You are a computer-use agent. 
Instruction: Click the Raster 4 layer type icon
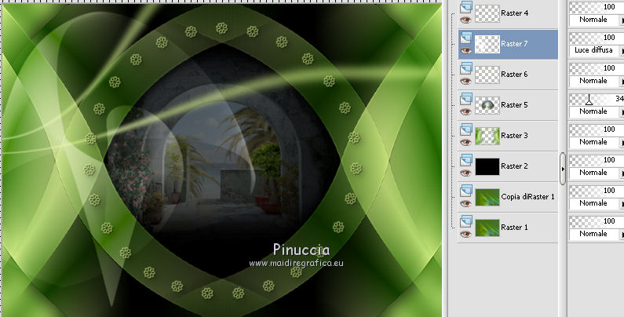point(466,7)
